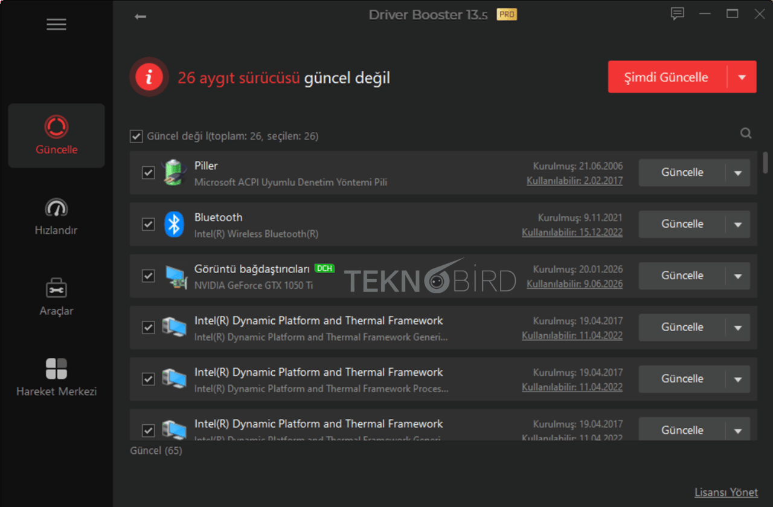Click the Kurulmuş: 9.11.2021 date
Image resolution: width=773 pixels, height=507 pixels.
580,218
